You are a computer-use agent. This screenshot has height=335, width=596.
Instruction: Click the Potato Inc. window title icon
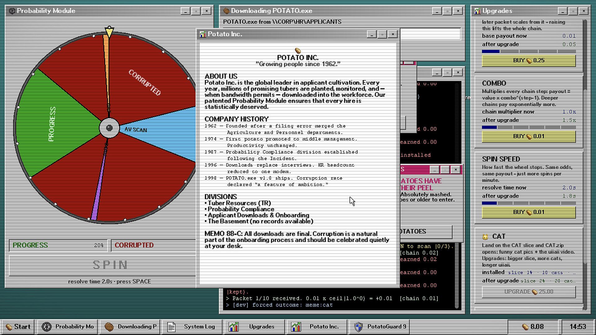tap(203, 34)
